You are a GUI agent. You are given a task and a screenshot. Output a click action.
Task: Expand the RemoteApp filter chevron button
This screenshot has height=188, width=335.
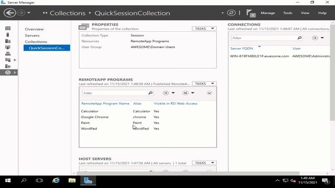click(x=209, y=93)
